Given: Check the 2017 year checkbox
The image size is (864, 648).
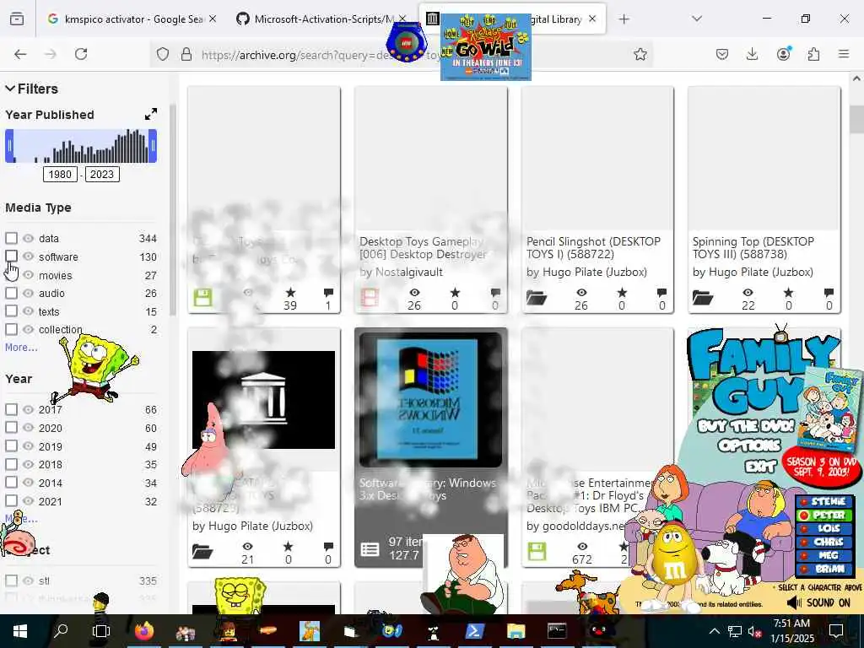Looking at the screenshot, I should pyautogui.click(x=11, y=409).
